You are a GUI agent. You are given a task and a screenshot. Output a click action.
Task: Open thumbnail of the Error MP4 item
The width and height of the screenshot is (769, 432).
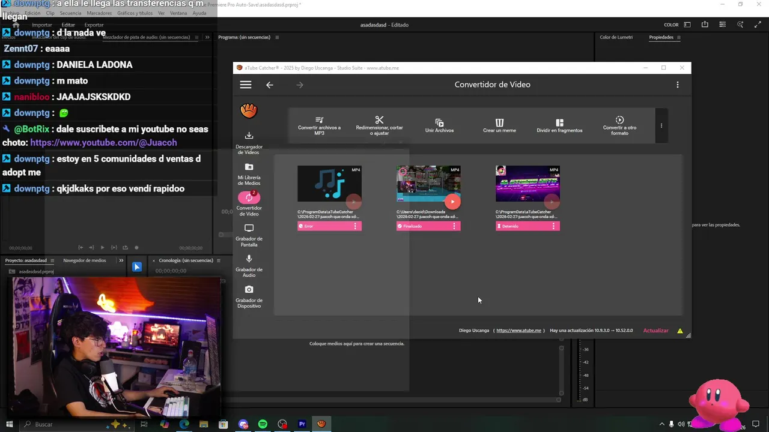[x=329, y=184]
